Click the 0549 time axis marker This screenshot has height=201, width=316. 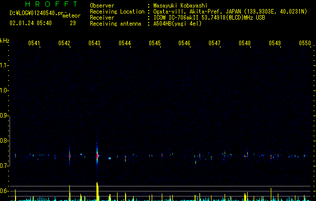click(275, 43)
